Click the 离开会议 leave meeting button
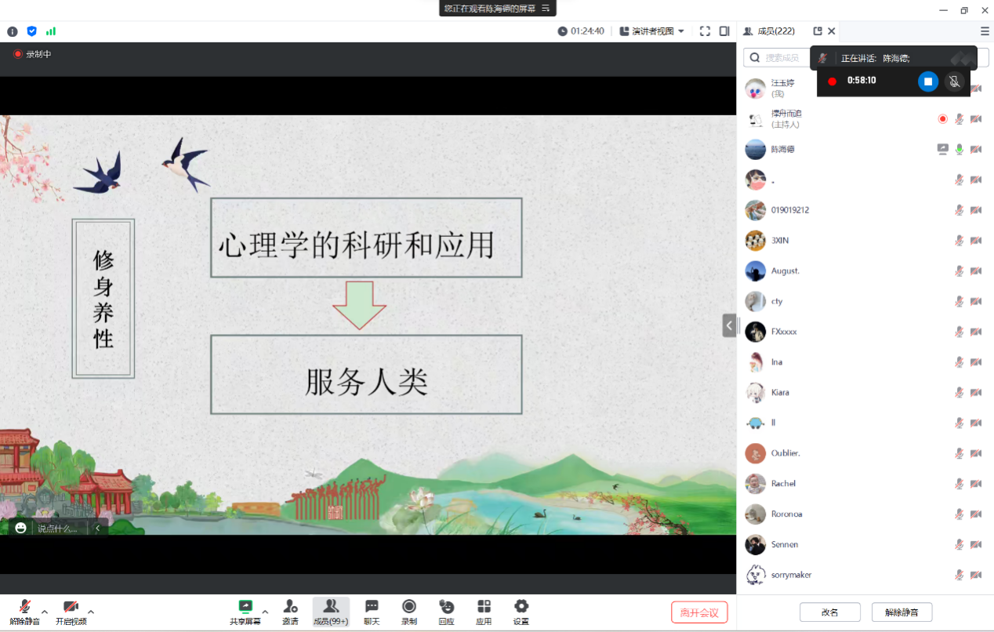 coord(699,612)
